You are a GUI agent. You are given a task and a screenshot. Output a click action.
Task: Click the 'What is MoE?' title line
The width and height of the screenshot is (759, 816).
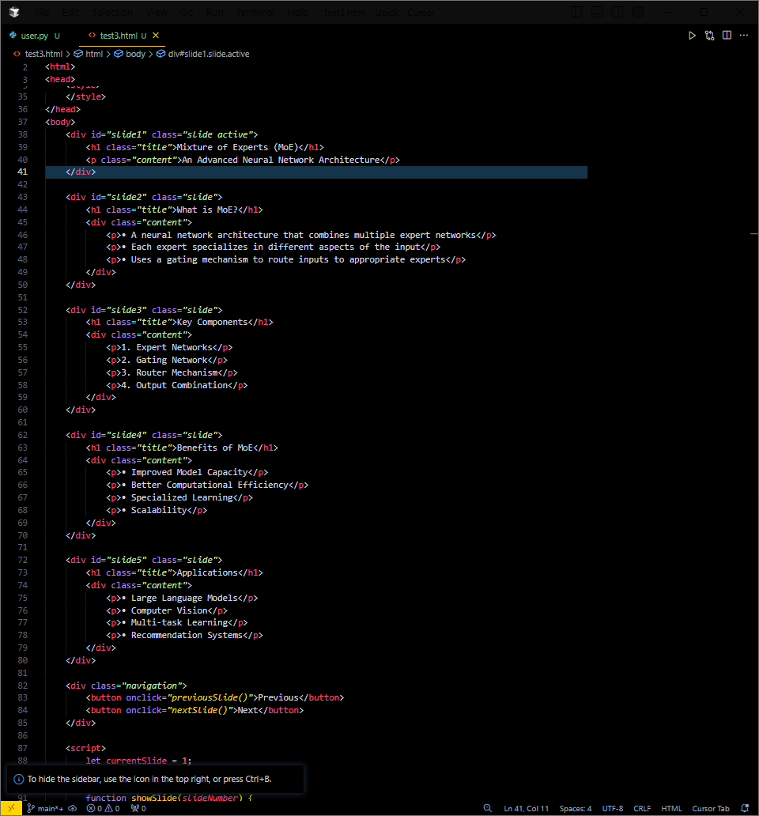click(174, 210)
